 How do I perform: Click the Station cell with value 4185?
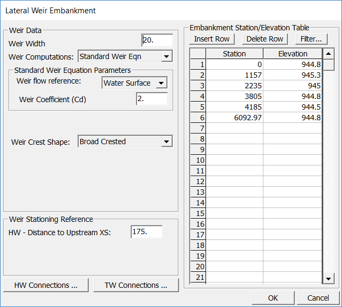tap(235, 107)
